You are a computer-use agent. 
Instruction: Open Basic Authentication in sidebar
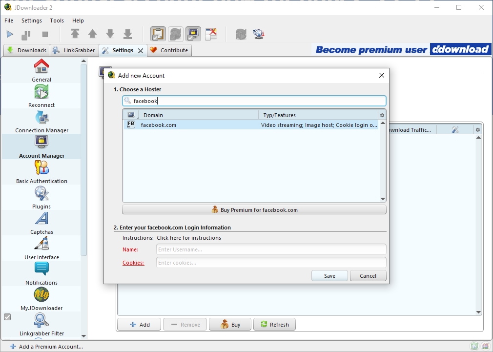(41, 172)
